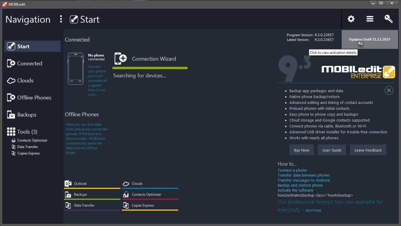The height and width of the screenshot is (226, 401).
Task: Open Activate the software link
Action: pyautogui.click(x=295, y=190)
